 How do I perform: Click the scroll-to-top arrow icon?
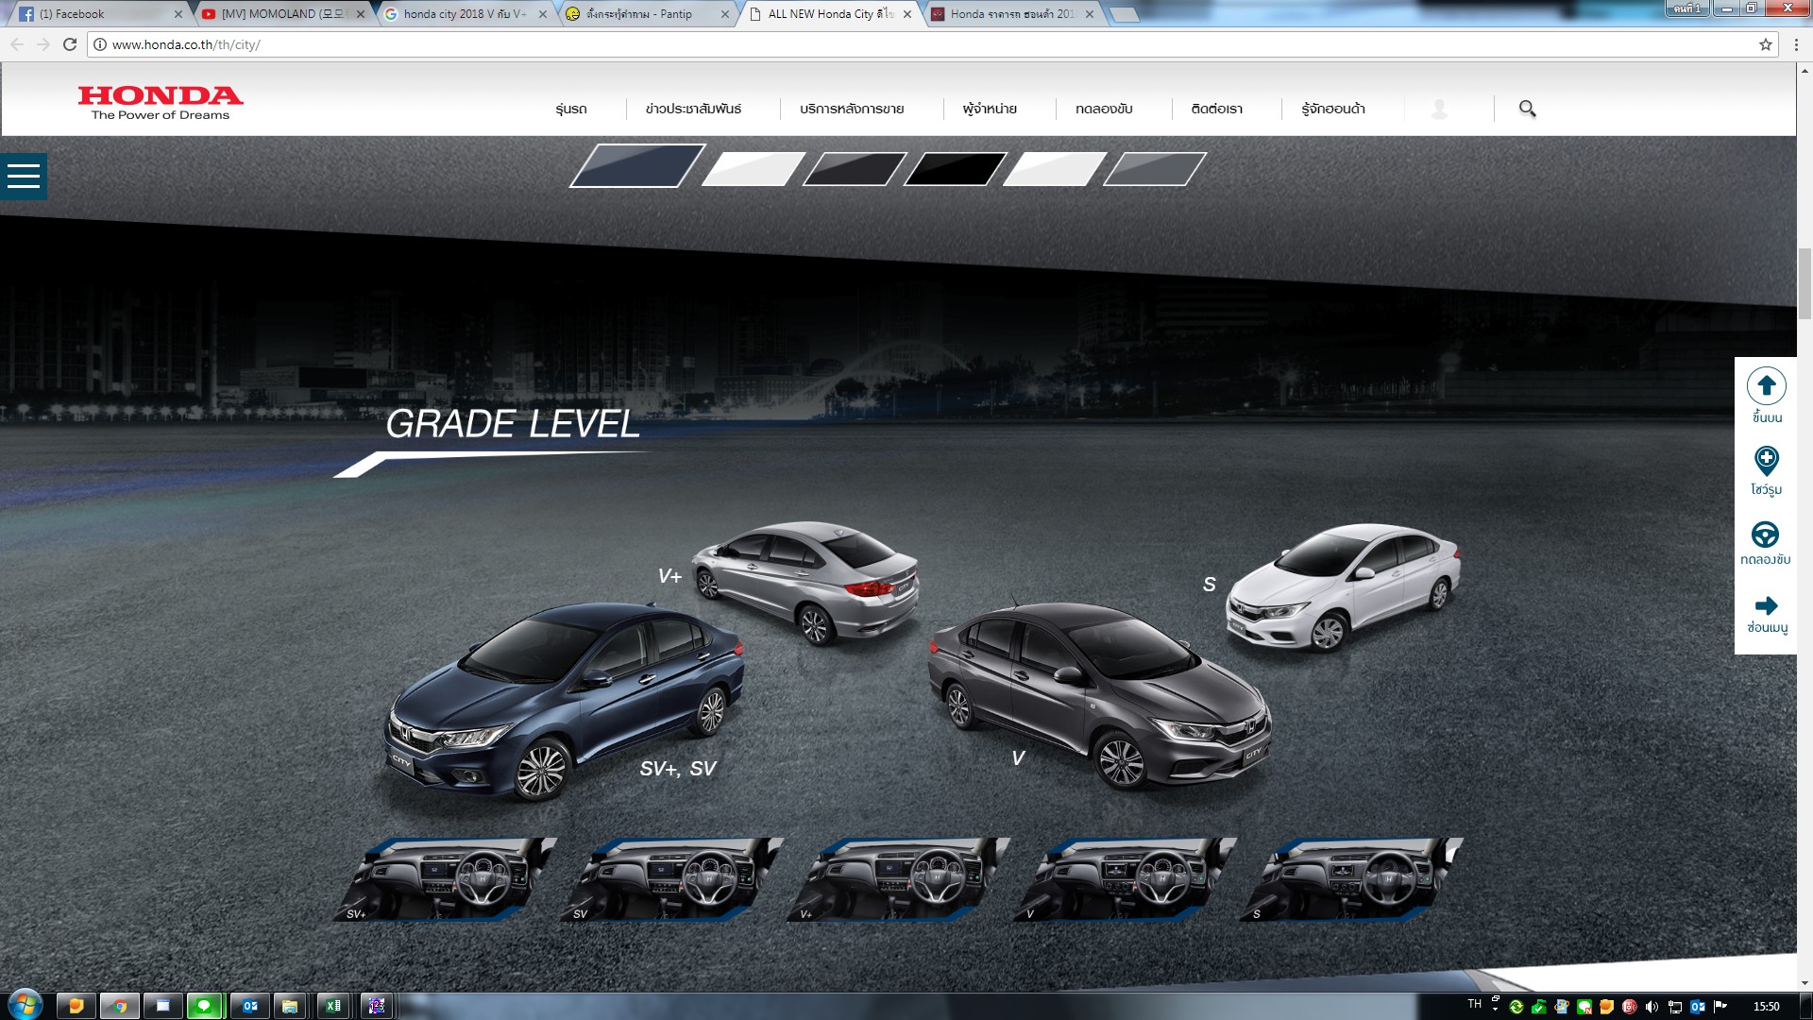click(1766, 386)
